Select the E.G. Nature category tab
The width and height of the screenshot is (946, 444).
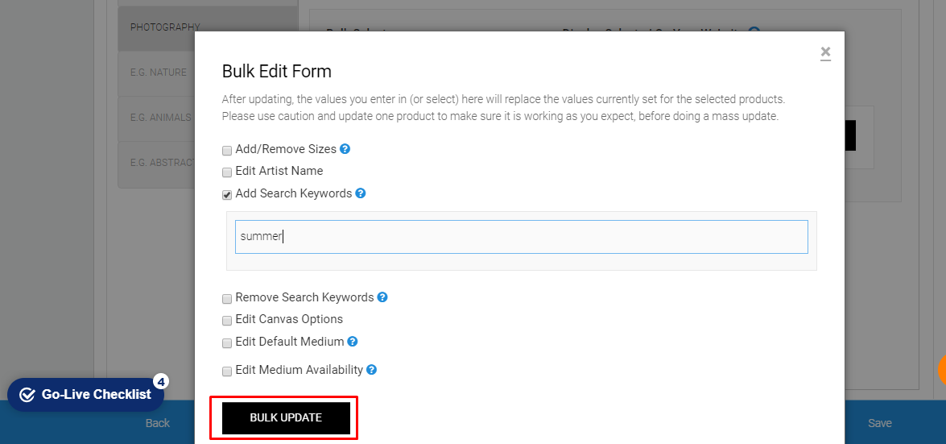tap(155, 73)
